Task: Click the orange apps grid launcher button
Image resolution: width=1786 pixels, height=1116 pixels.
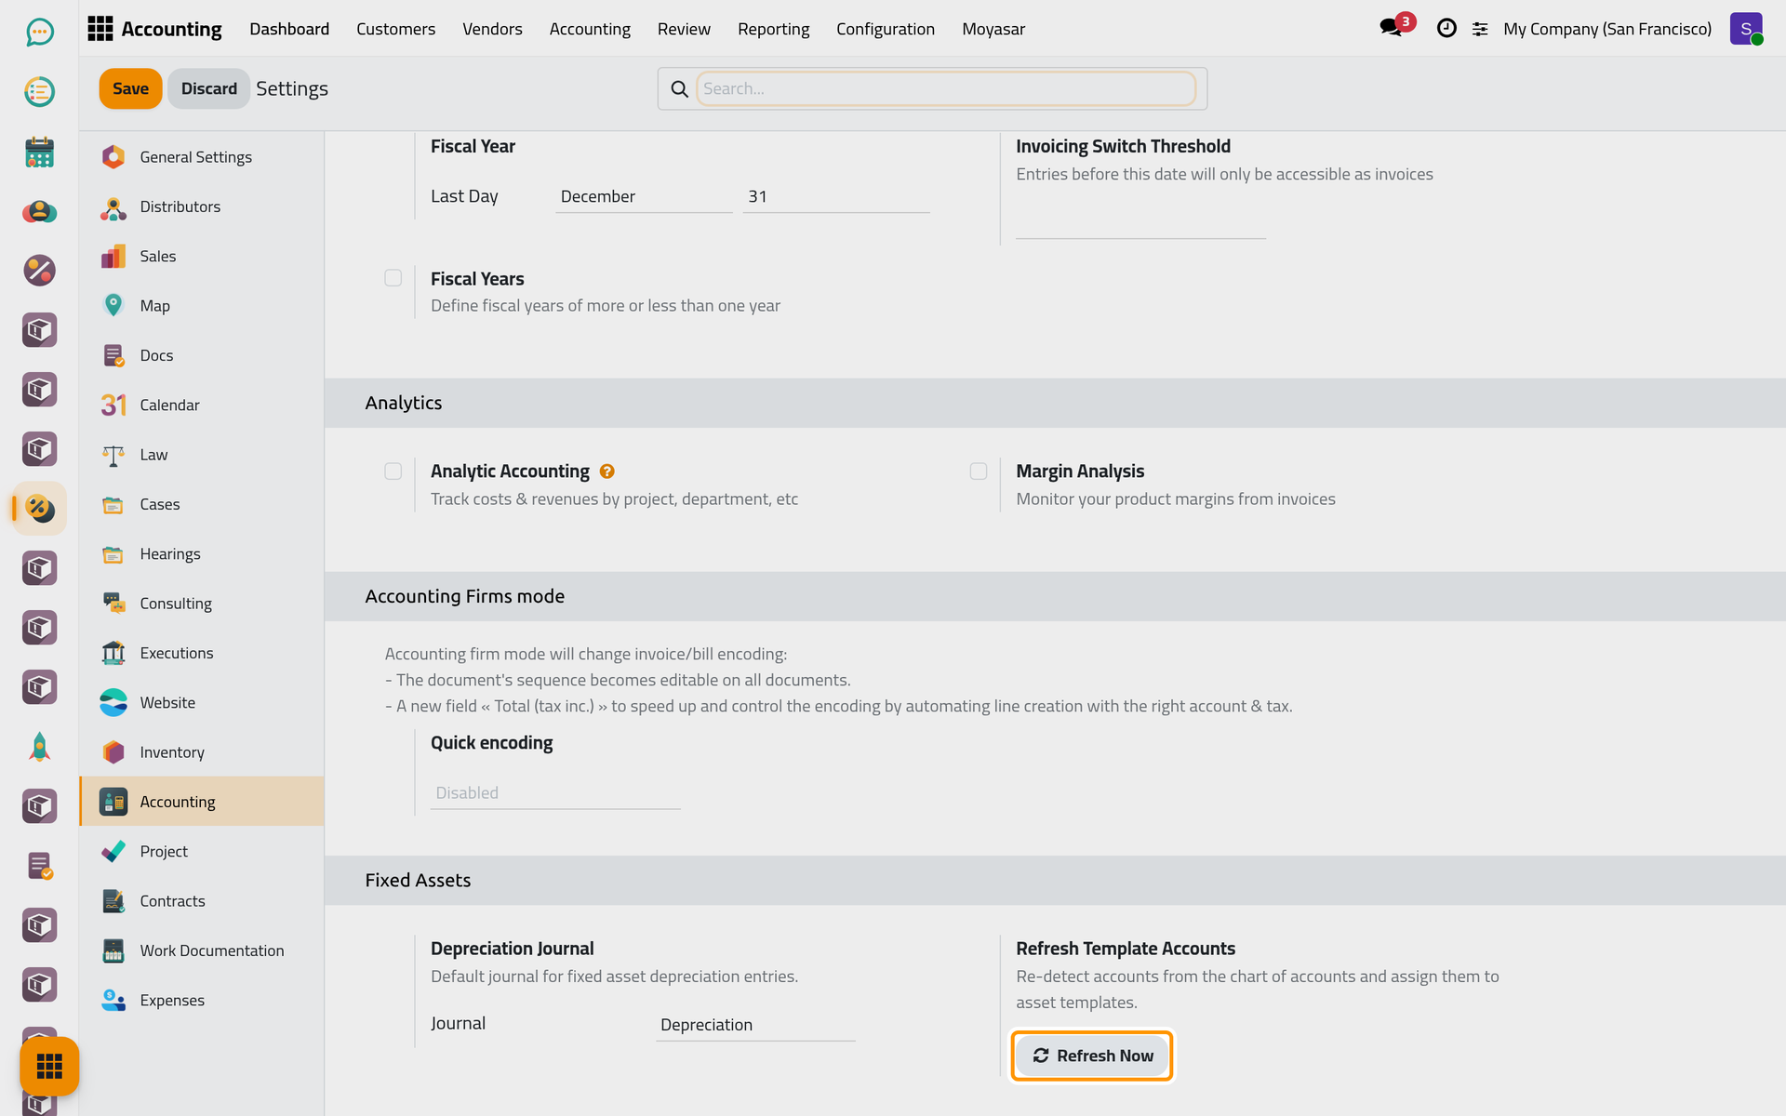Action: [49, 1066]
